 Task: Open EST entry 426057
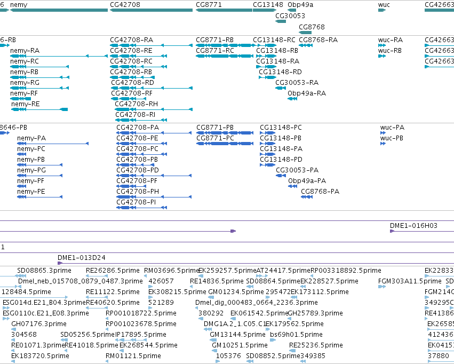tap(161, 281)
